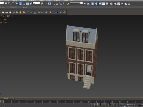
Task: Choose the Rectangular Selection Region tool
Action: pos(13,4)
